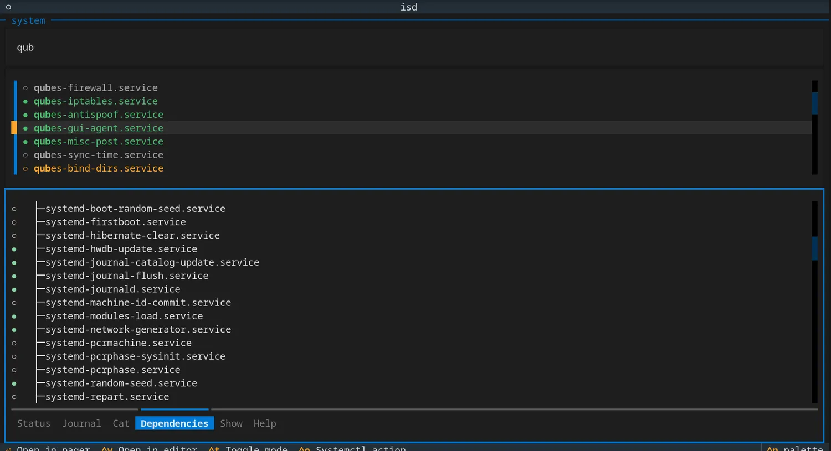Click the status dot of qubes-firewall.service

tap(25, 88)
